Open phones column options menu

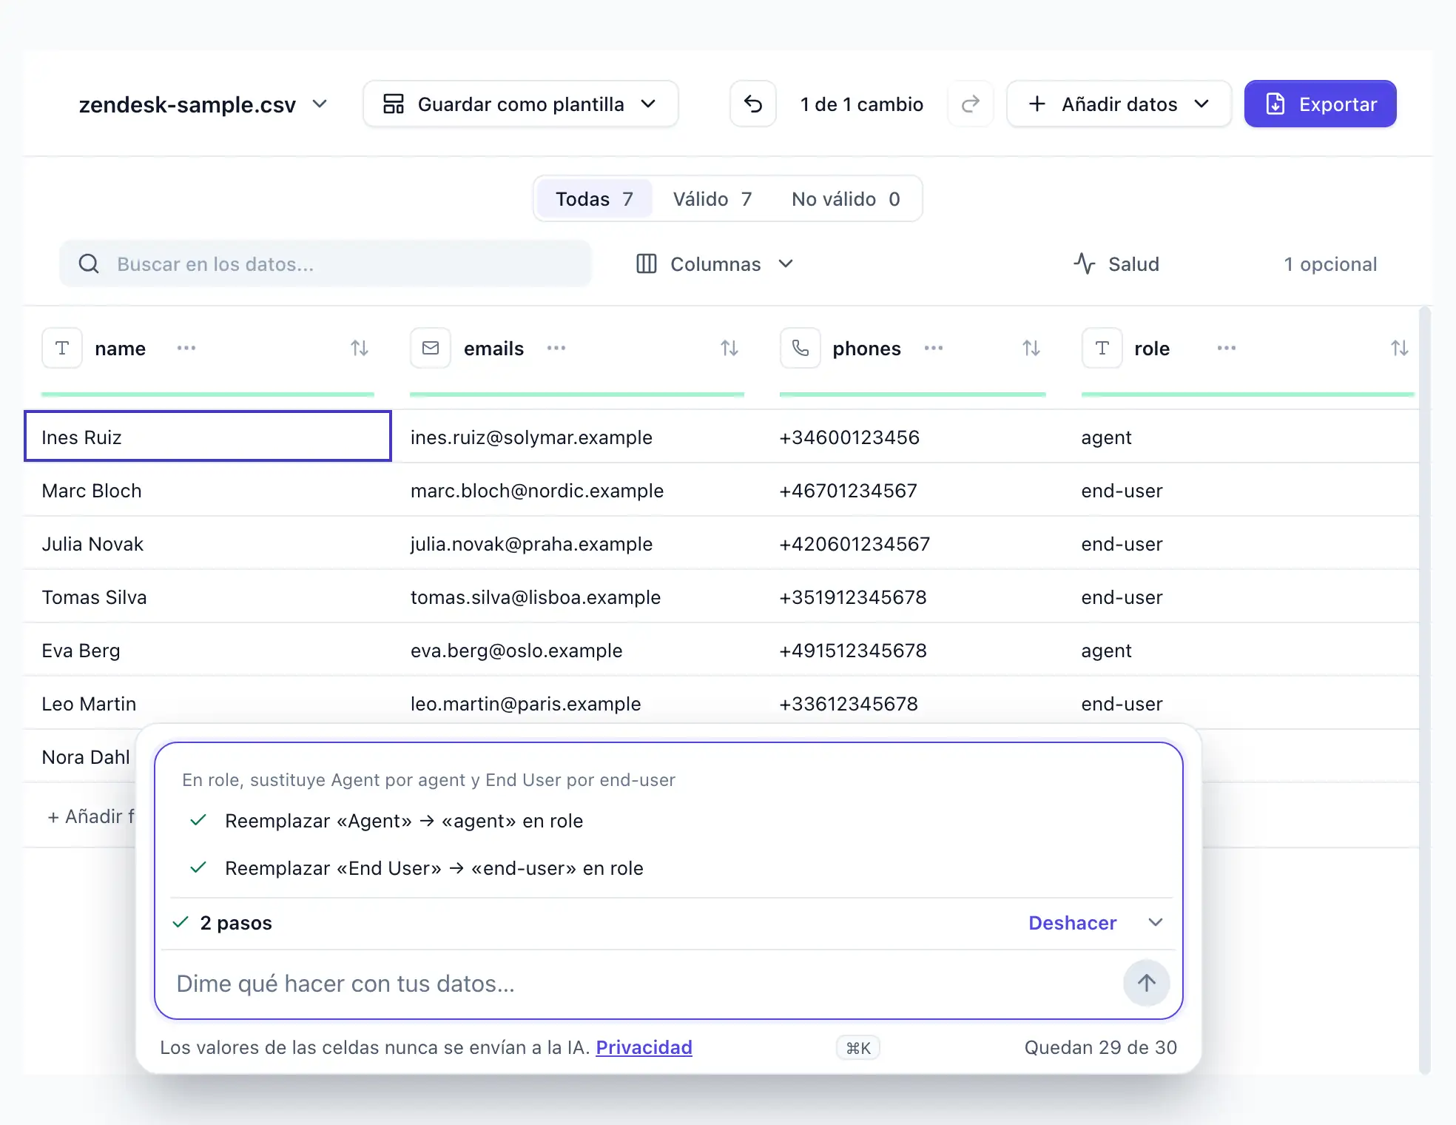(x=934, y=348)
